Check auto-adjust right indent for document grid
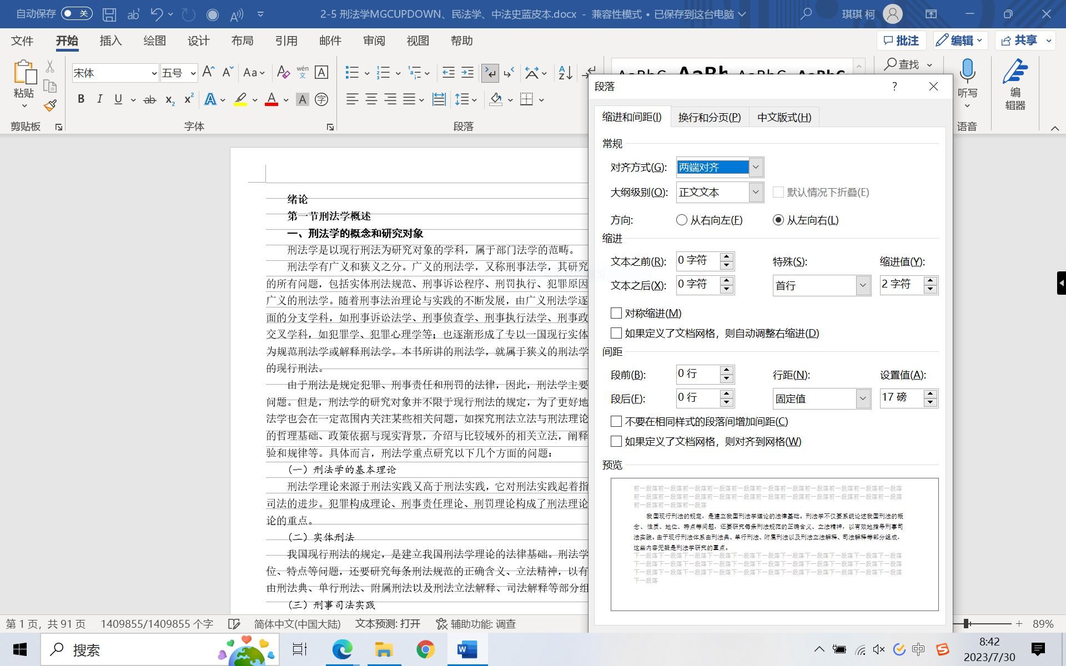Viewport: 1066px width, 666px height. pyautogui.click(x=616, y=334)
